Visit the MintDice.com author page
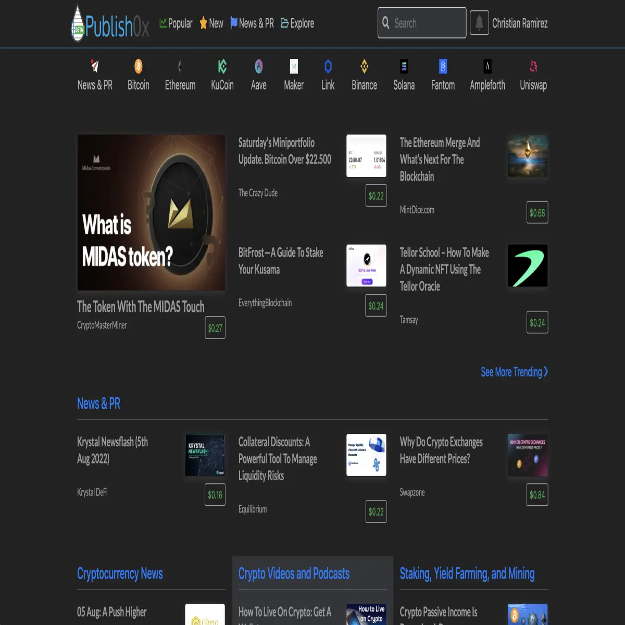This screenshot has height=625, width=625. 417,210
